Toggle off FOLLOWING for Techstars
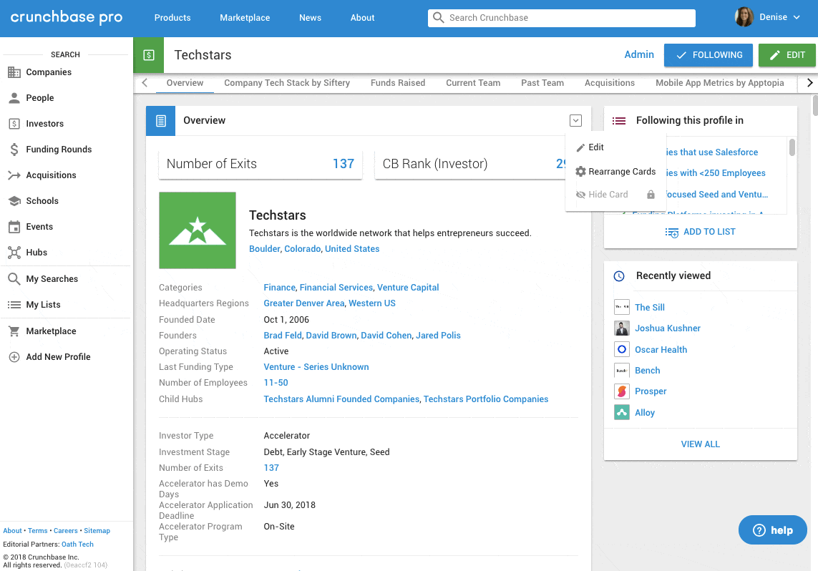Viewport: 818px width, 571px height. (708, 55)
